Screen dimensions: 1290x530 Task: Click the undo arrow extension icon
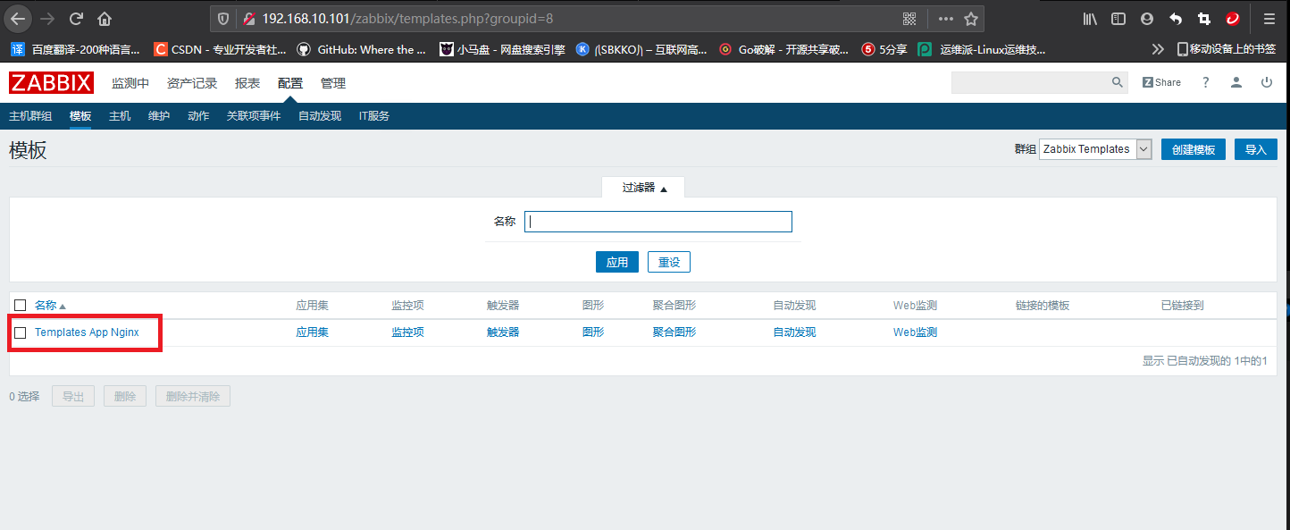pyautogui.click(x=1176, y=18)
